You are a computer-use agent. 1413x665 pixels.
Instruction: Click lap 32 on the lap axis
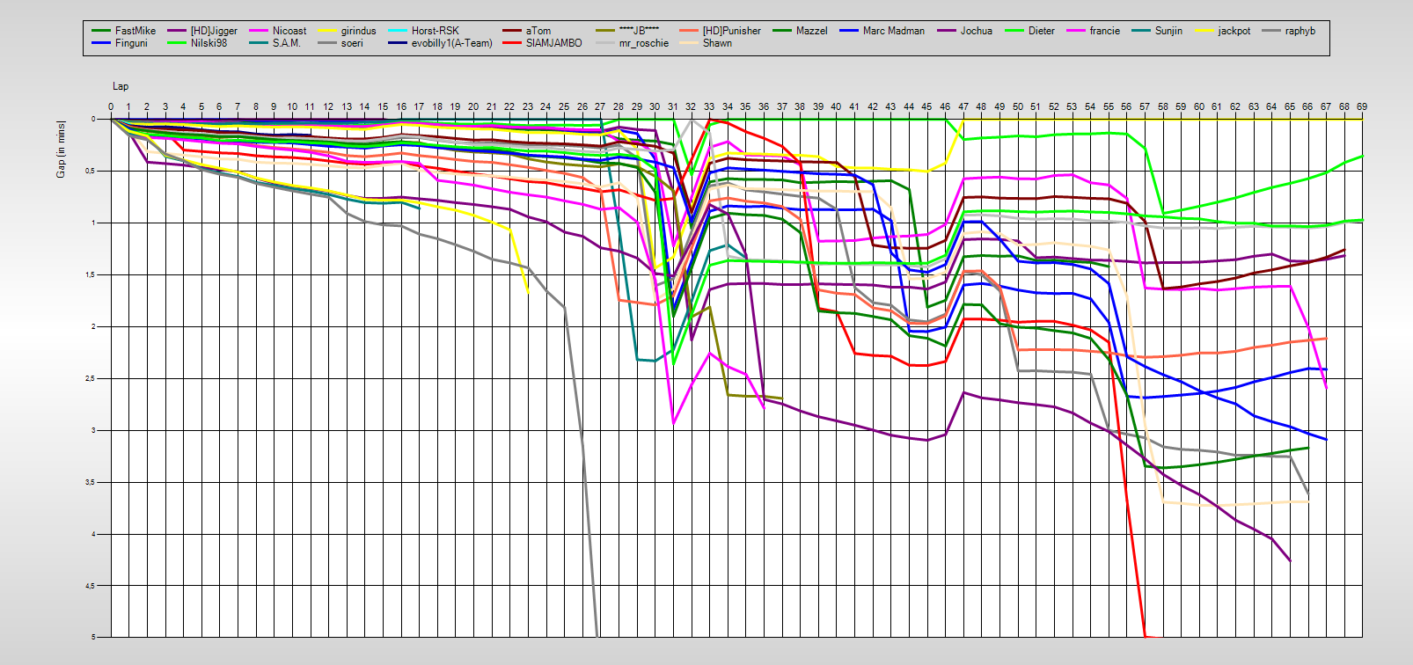pos(691,106)
